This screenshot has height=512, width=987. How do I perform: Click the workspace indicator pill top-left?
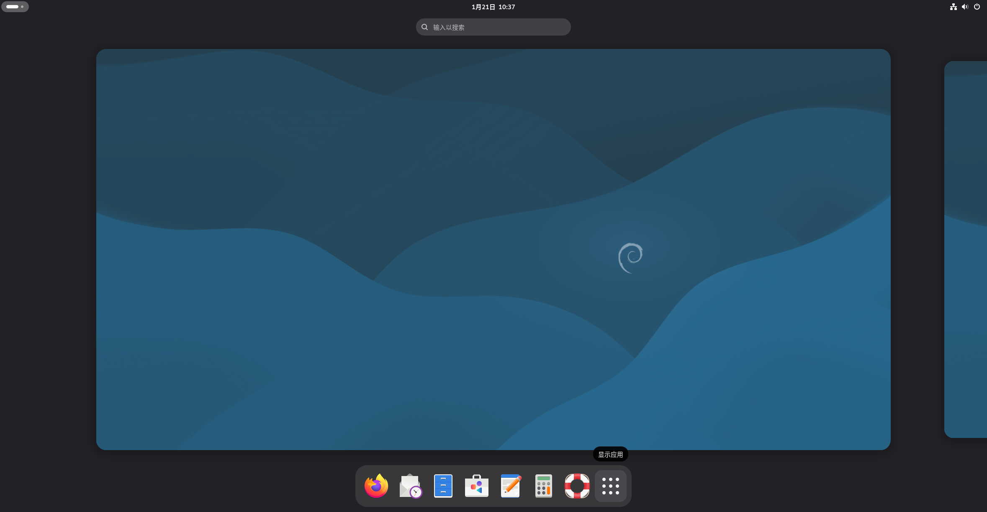click(13, 7)
